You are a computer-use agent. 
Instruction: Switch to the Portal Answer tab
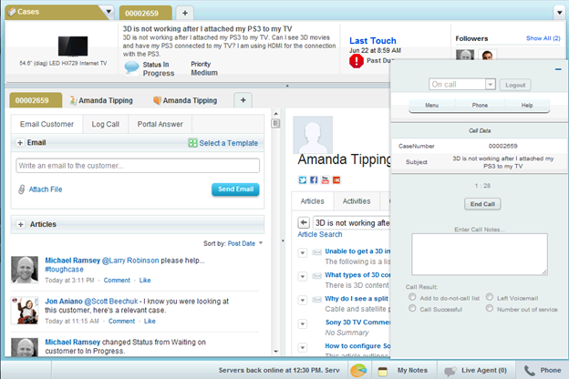160,124
